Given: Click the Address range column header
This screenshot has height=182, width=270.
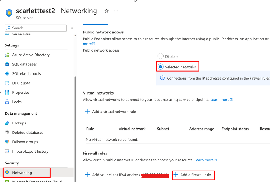Looking at the screenshot, I should click(202, 129).
